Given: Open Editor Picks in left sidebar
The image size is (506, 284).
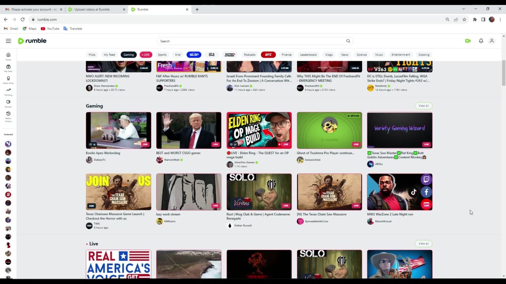Looking at the screenshot, I should pos(8,80).
